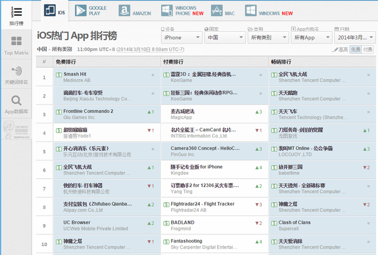Click the Mac App Store icon
Viewport: 378px width, 255px height.
(217, 11)
